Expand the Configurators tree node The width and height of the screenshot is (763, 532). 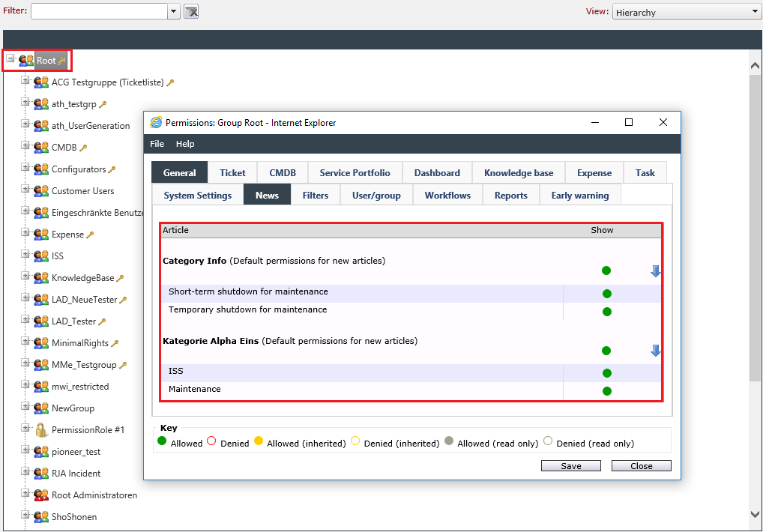(x=25, y=167)
